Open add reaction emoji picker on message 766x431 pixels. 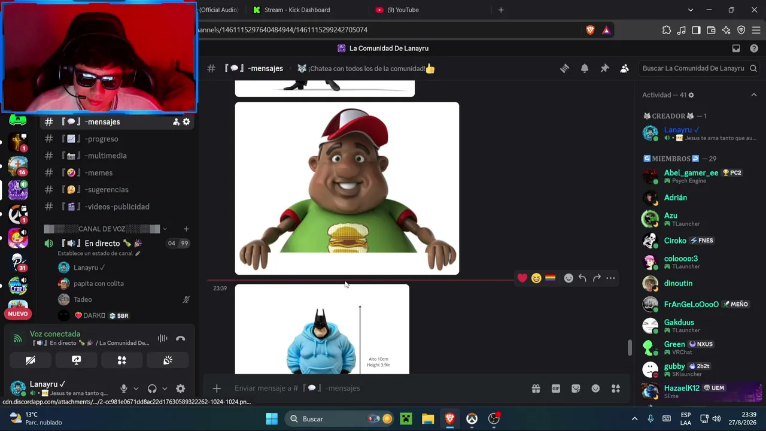tap(569, 278)
